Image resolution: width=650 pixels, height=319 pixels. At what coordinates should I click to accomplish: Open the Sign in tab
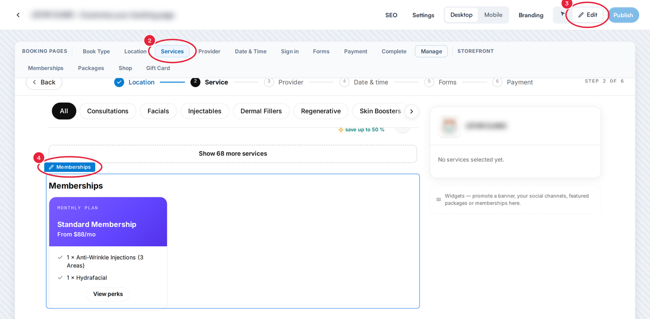[290, 51]
